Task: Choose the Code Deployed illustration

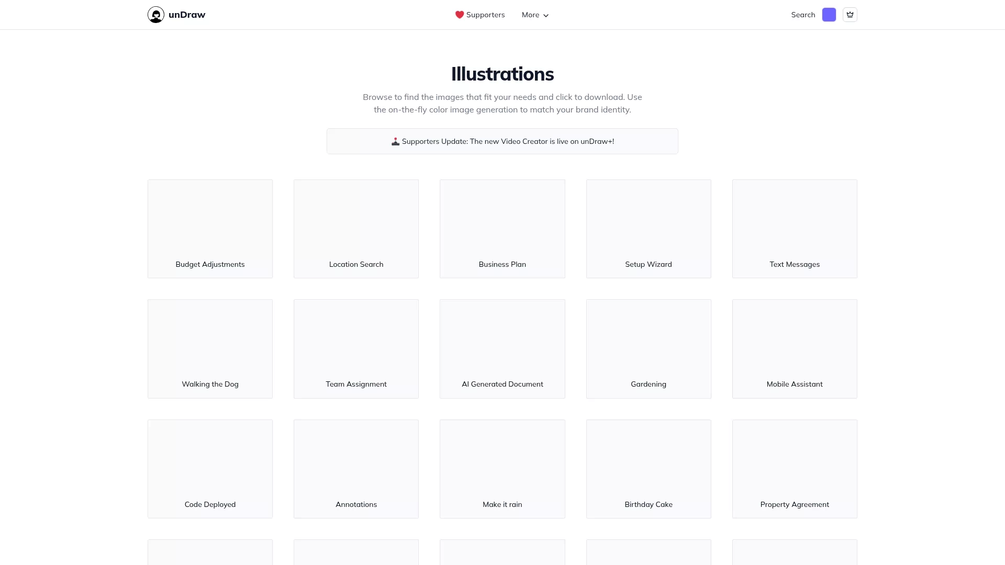Action: (210, 469)
